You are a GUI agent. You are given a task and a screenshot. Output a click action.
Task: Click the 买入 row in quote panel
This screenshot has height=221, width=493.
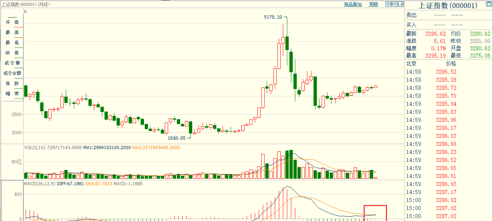pos(449,25)
